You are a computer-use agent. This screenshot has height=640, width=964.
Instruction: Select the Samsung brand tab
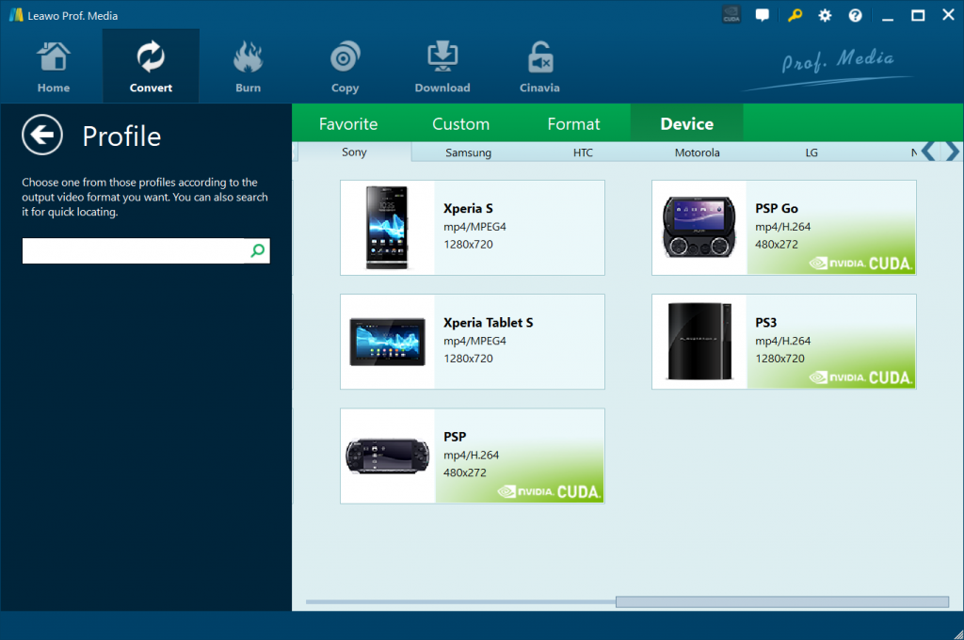469,152
